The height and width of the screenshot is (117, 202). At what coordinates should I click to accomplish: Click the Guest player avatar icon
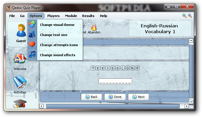21,30
